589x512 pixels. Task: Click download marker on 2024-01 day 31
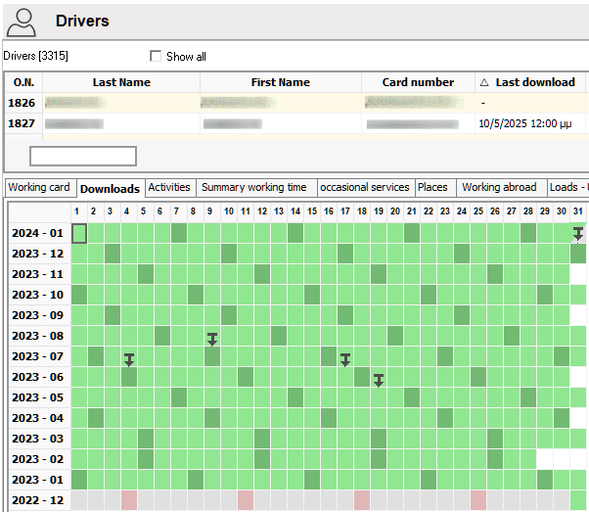(x=578, y=233)
